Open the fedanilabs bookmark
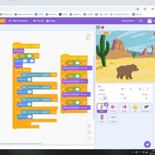Viewport: 155px width, 155px height. (51, 14)
